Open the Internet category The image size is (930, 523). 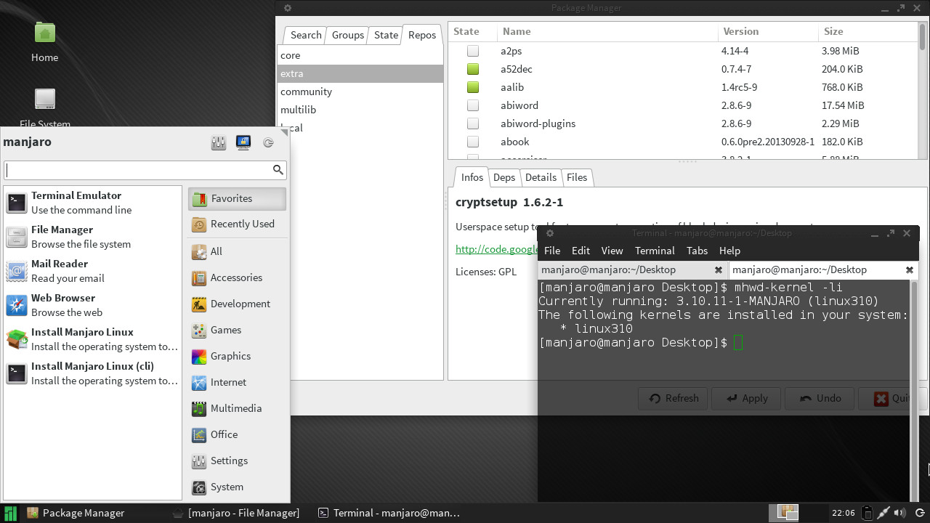pyautogui.click(x=237, y=382)
